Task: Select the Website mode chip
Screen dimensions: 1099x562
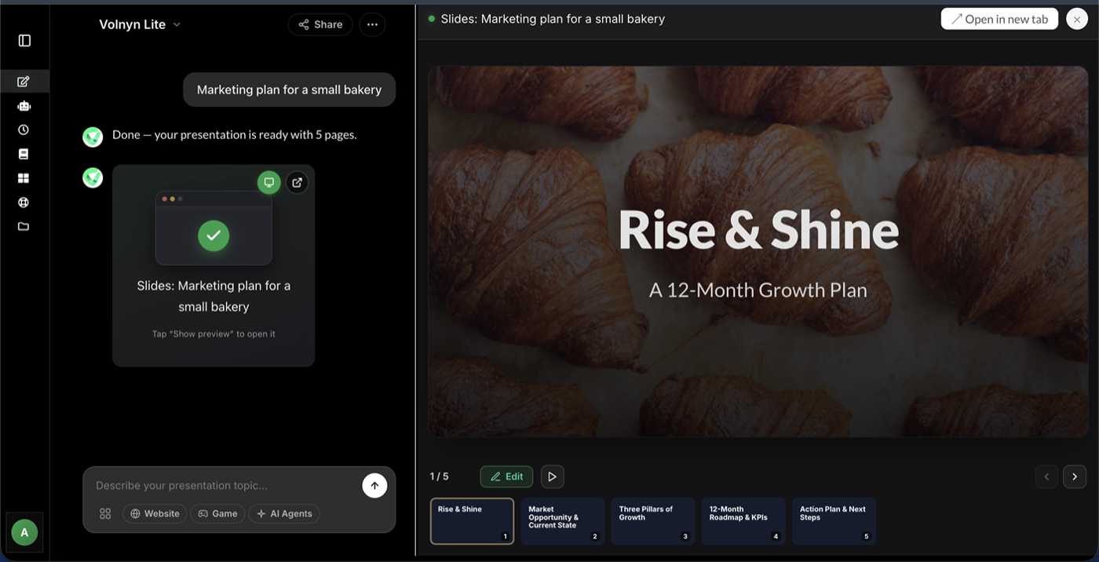Action: 155,513
